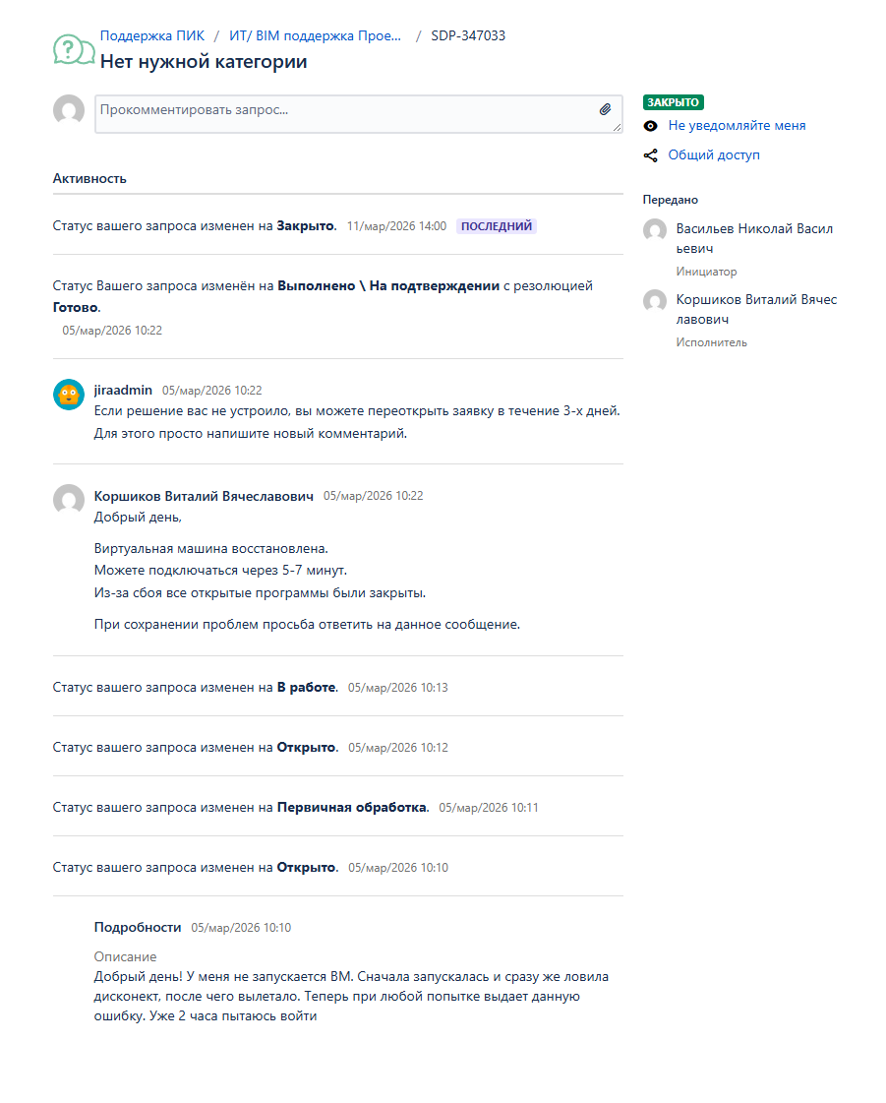Image resolution: width=886 pixels, height=1103 pixels.
Task: Click the paperclip attachment icon
Action: [605, 109]
